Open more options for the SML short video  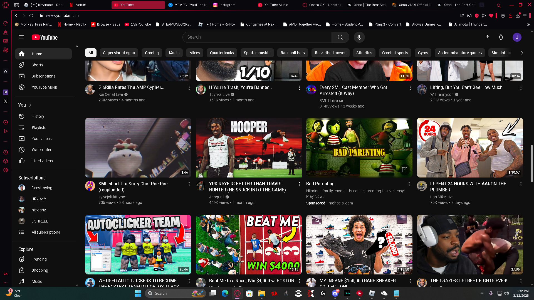coord(189,184)
